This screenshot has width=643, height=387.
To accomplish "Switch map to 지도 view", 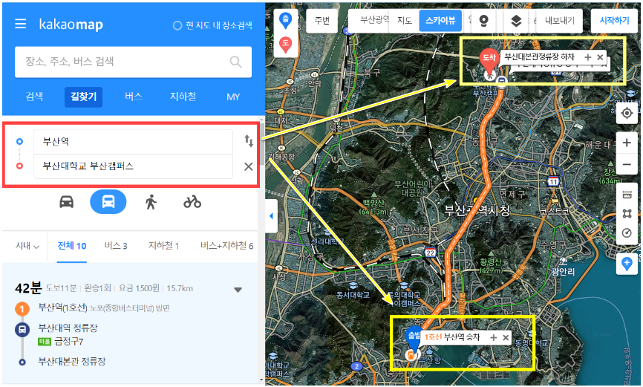I will [405, 21].
